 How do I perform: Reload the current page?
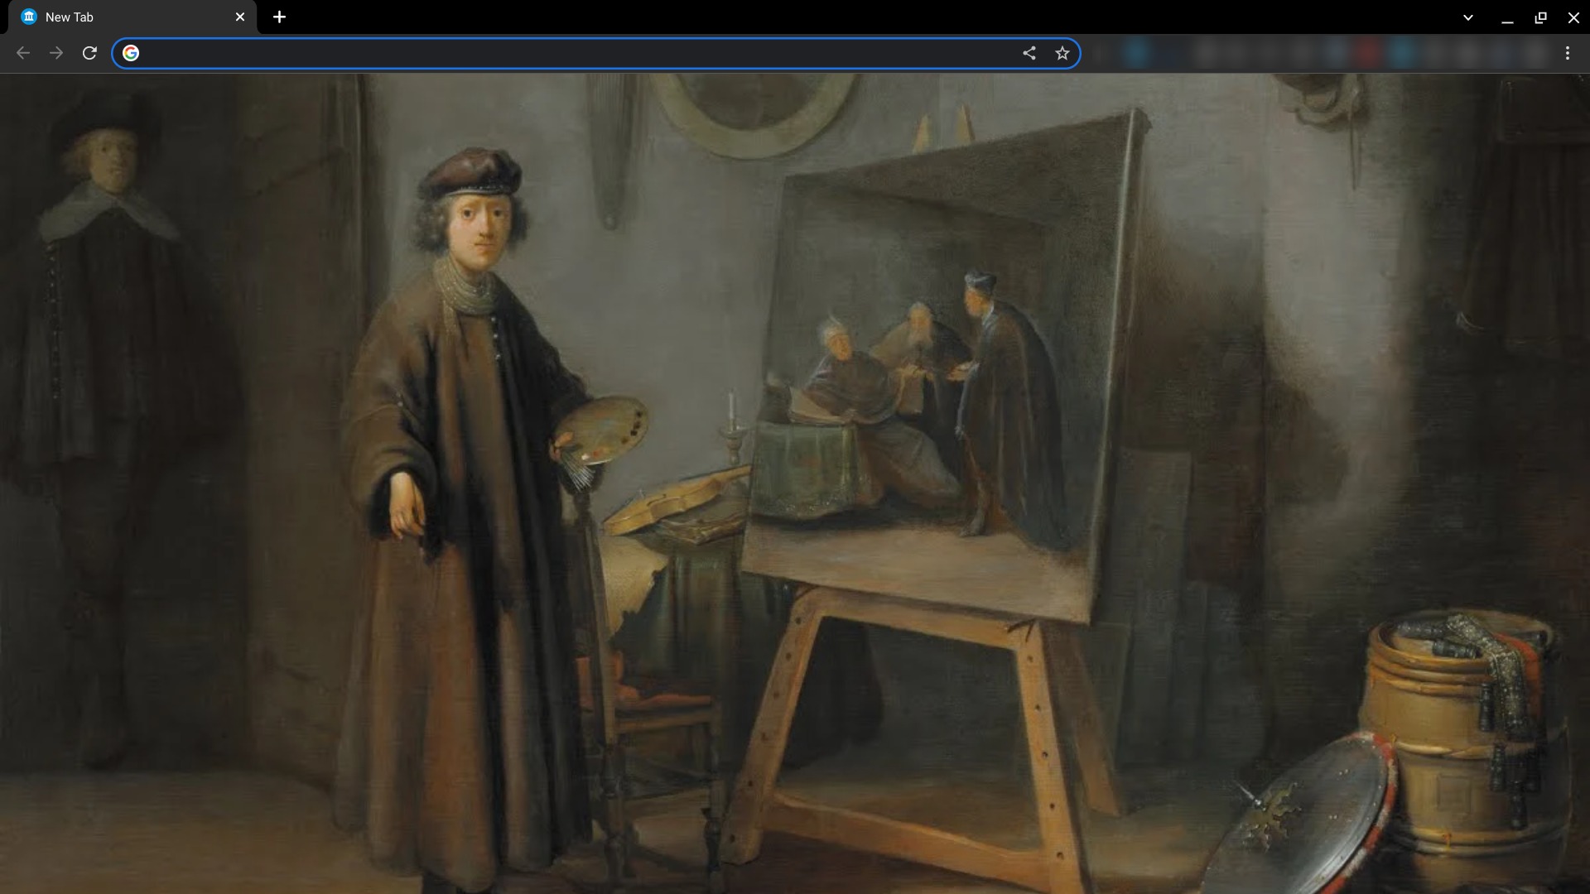tap(89, 53)
